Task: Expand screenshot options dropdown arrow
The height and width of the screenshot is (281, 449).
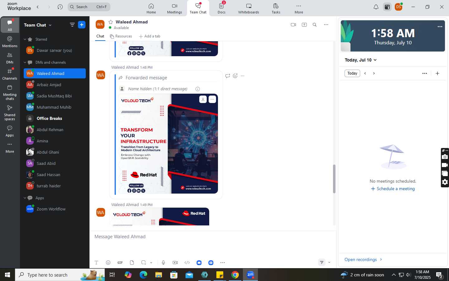Action: 151,263
